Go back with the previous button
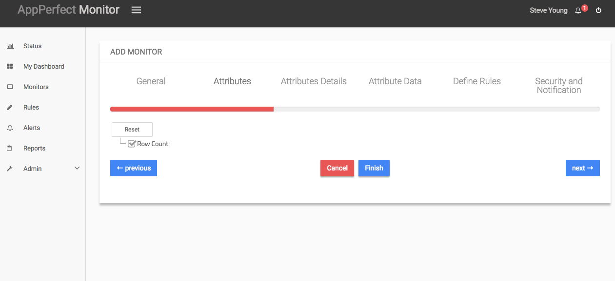615x281 pixels. 134,168
